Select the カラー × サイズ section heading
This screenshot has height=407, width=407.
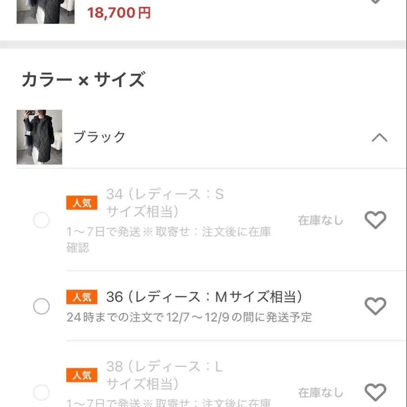coord(83,80)
